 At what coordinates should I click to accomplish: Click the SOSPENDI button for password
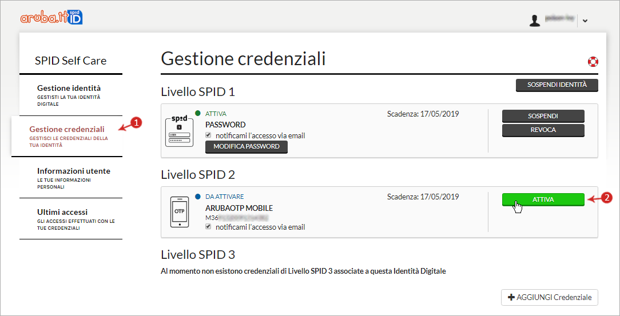543,116
